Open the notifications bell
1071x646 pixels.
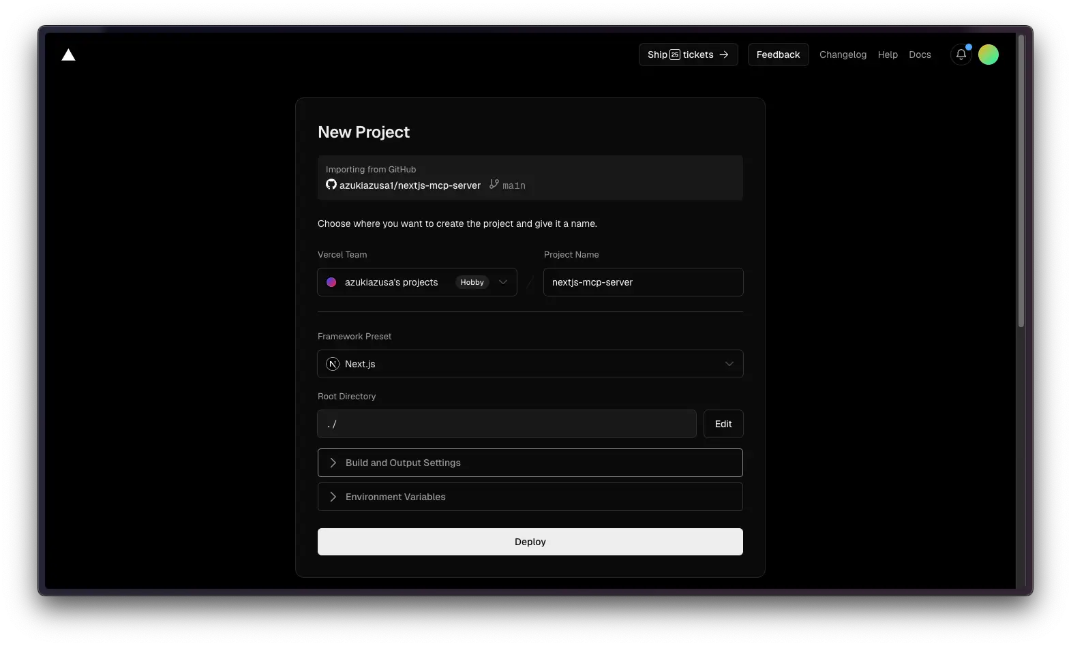(x=961, y=55)
